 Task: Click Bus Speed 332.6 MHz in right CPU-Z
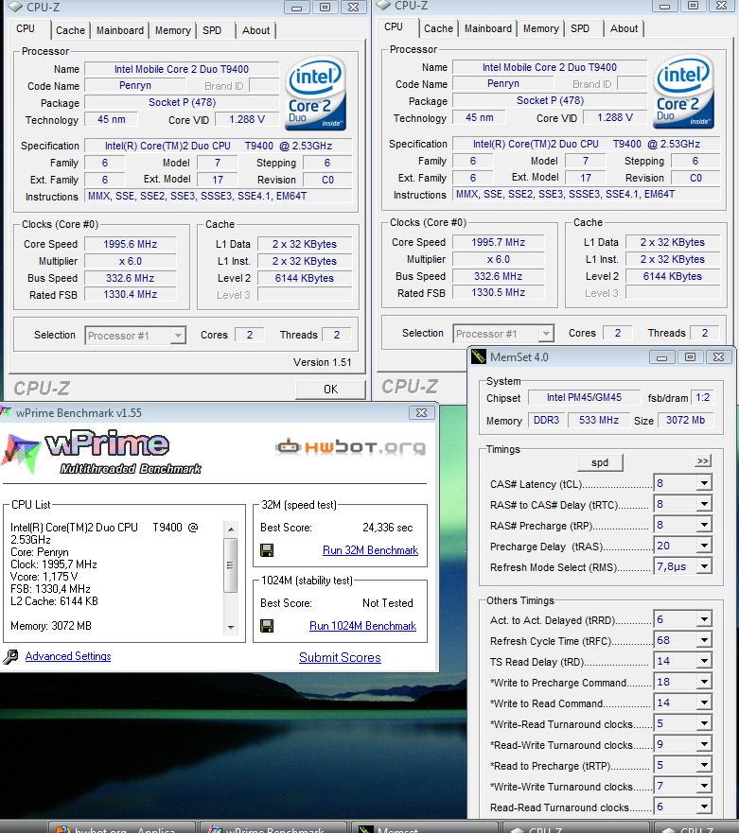click(x=498, y=276)
